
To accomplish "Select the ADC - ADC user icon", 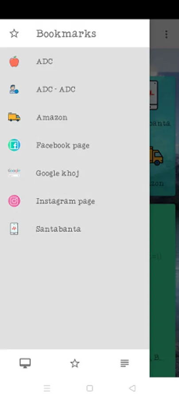I will [x=14, y=89].
